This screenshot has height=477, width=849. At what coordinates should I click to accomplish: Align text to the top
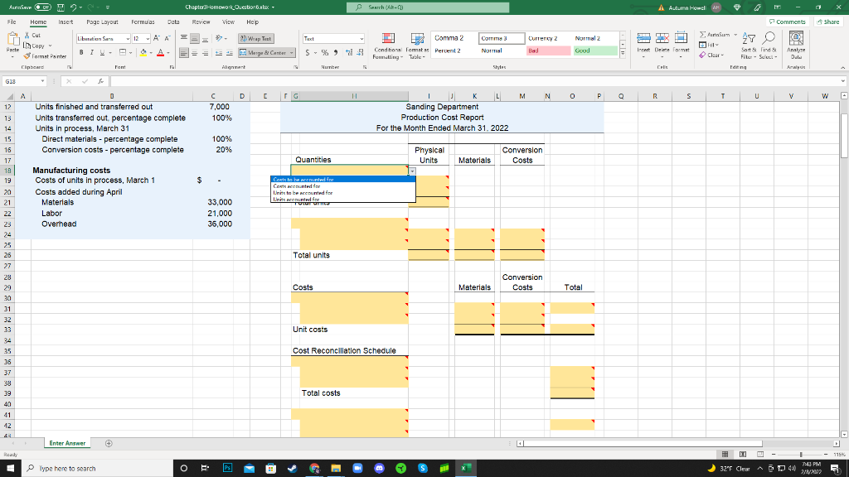[184, 38]
